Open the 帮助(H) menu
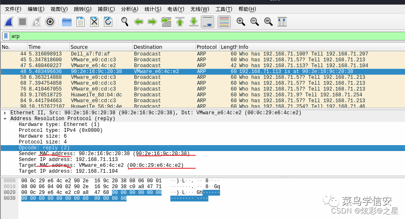The width and height of the screenshot is (405, 219). coord(247,9)
